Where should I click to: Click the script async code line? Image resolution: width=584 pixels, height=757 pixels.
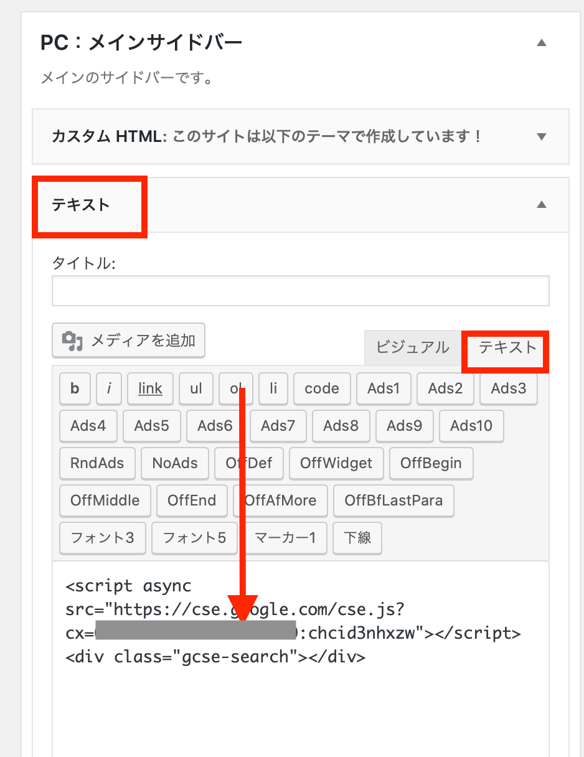[x=129, y=586]
